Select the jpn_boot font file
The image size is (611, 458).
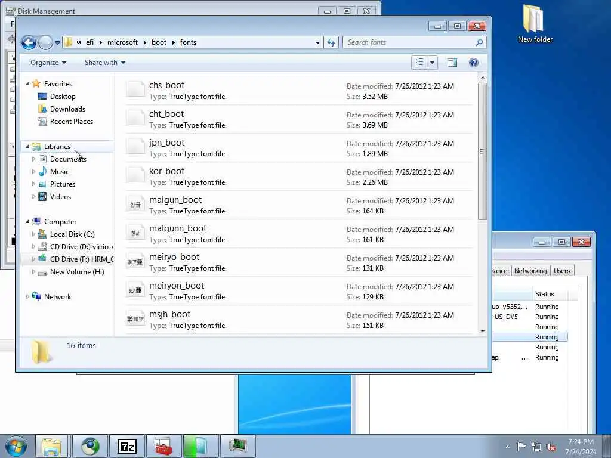[298, 148]
